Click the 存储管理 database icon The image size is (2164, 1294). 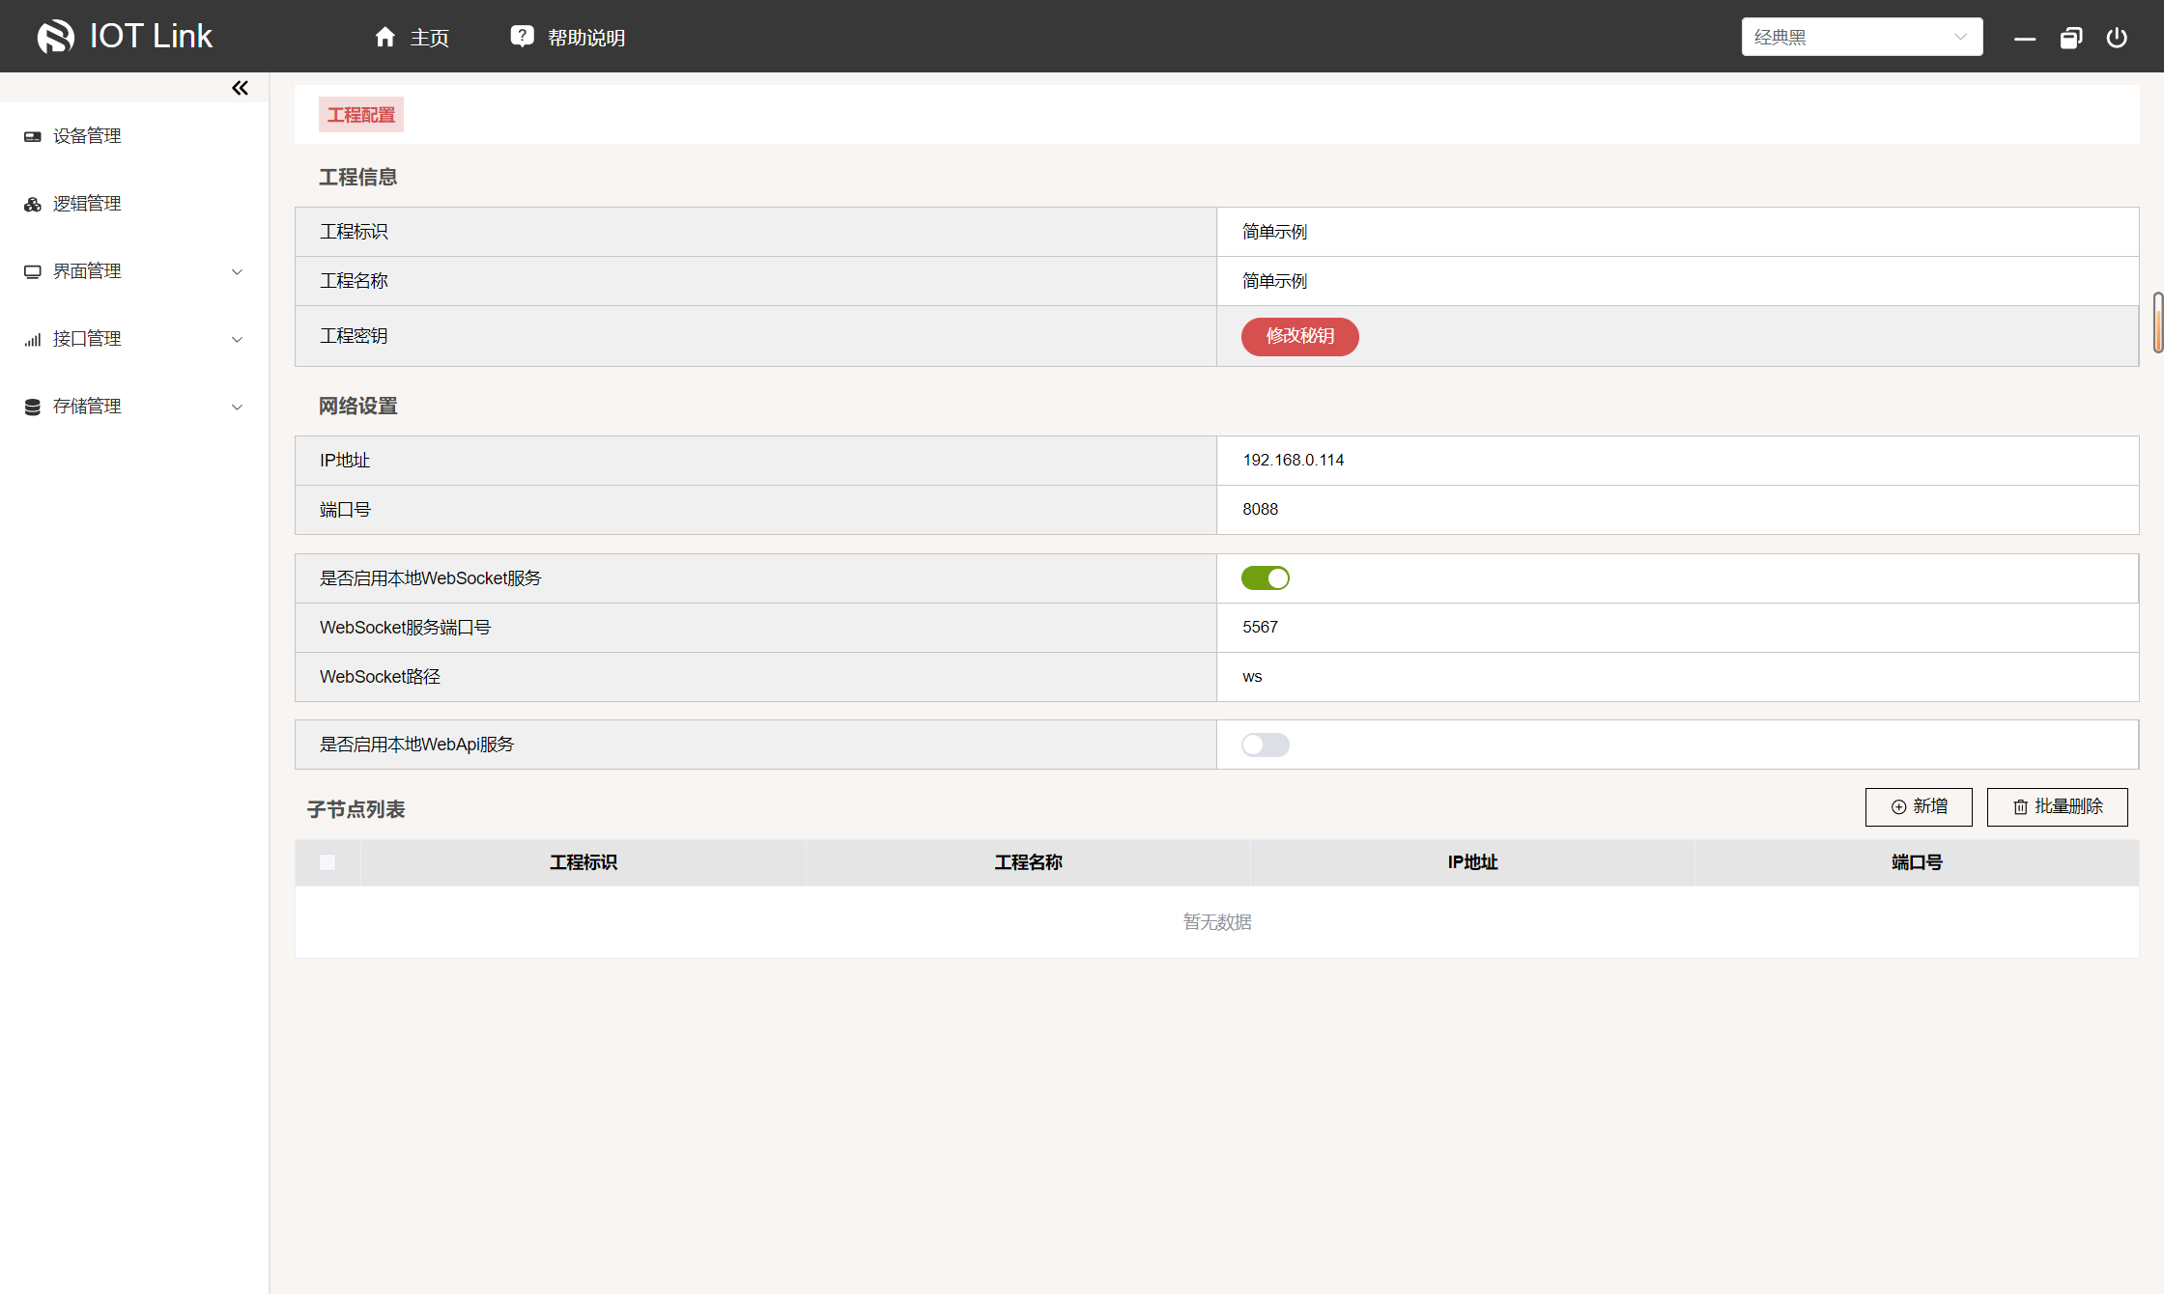pyautogui.click(x=33, y=407)
